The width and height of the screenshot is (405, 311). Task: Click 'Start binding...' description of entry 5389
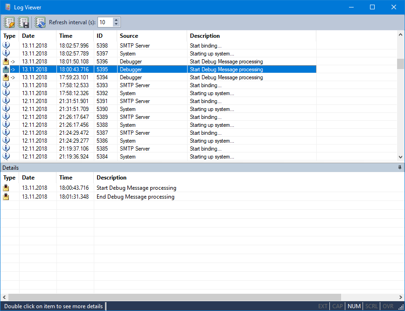[x=206, y=117]
